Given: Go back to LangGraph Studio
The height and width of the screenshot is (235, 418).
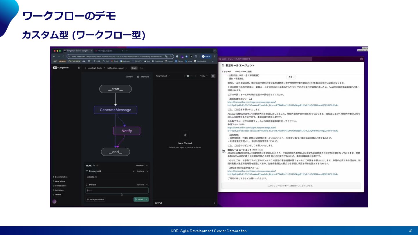Looking at the screenshot, I should [93, 68].
